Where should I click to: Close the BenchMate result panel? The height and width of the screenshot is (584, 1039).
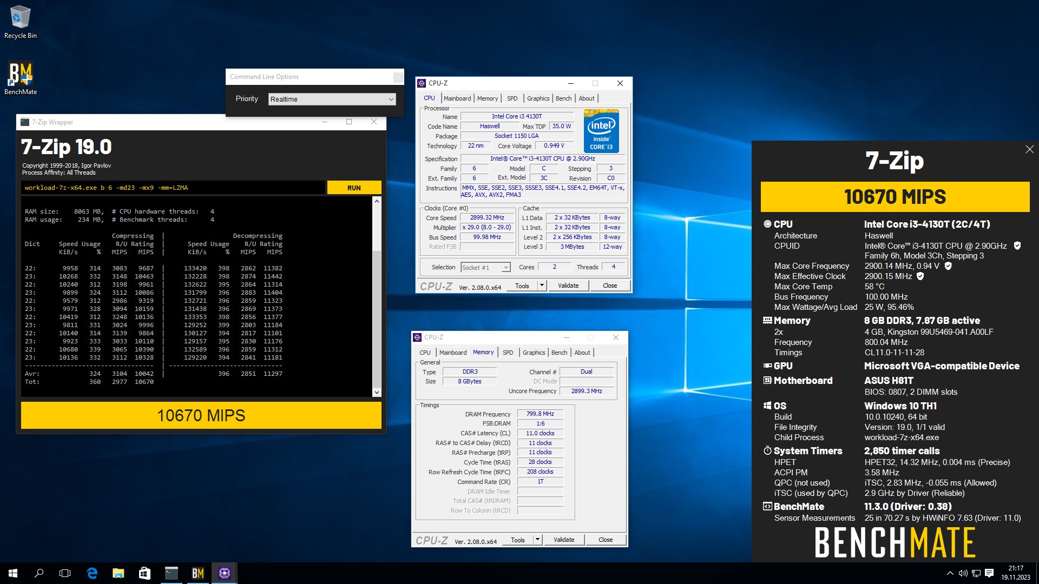1029,149
